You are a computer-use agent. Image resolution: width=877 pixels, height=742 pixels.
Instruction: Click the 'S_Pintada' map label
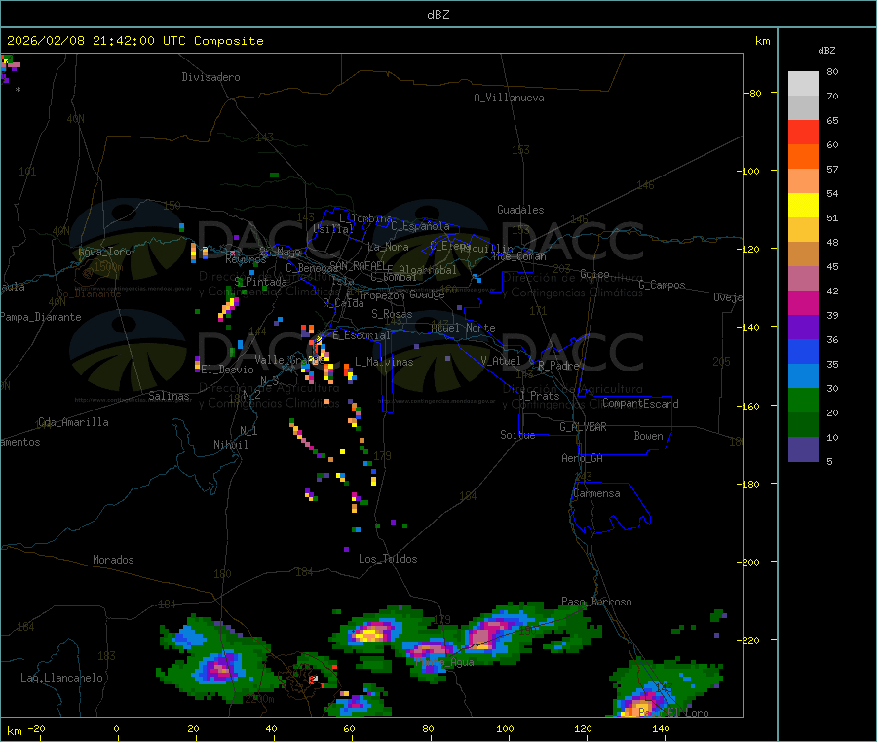coord(260,282)
